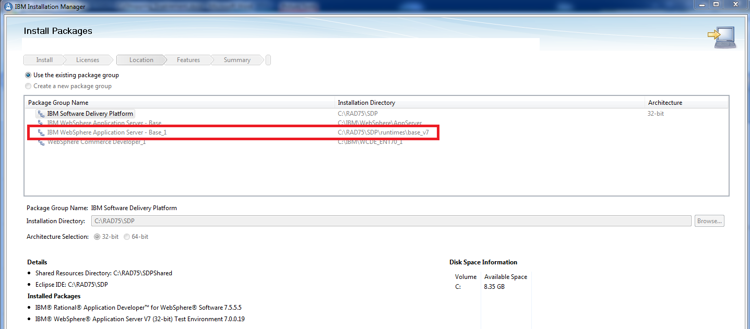This screenshot has width=750, height=329.
Task: Sort by Package Group Name column header
Action: tap(180, 103)
